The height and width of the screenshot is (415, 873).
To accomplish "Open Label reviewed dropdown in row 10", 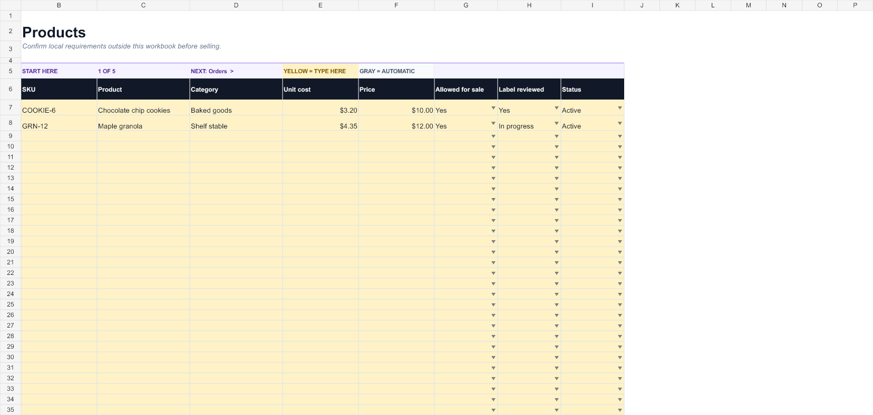I will (x=557, y=147).
